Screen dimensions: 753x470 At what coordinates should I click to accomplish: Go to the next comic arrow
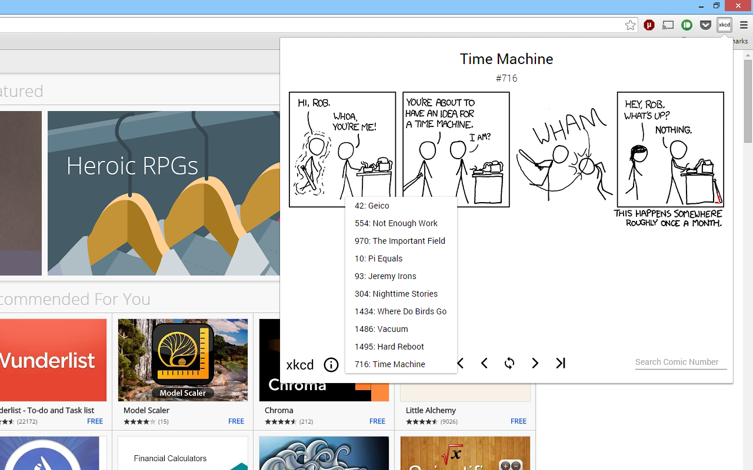point(535,364)
